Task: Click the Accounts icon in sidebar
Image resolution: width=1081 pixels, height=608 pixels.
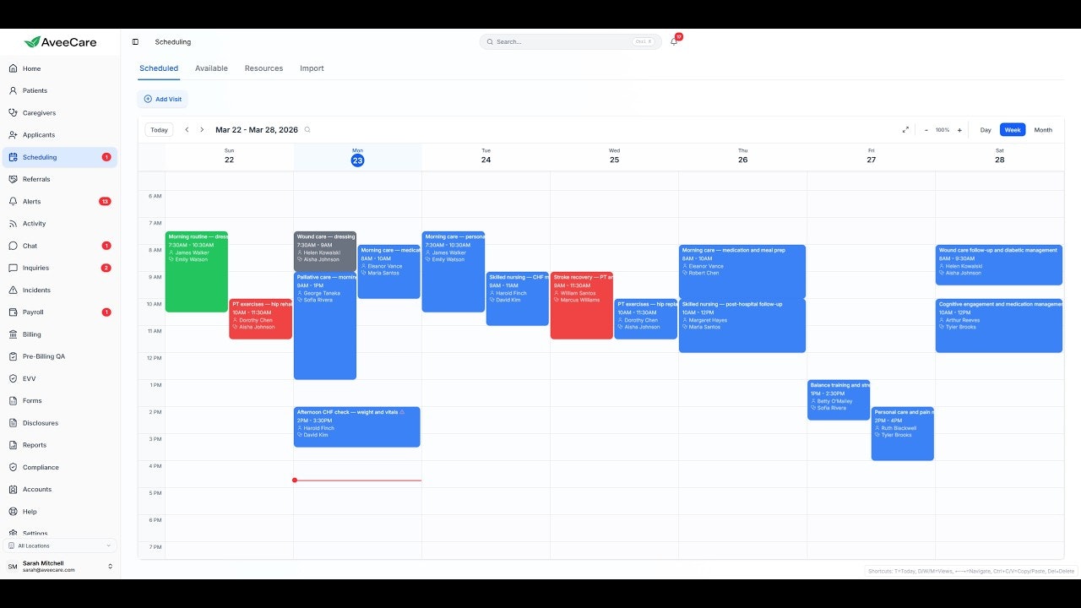Action: coord(13,490)
